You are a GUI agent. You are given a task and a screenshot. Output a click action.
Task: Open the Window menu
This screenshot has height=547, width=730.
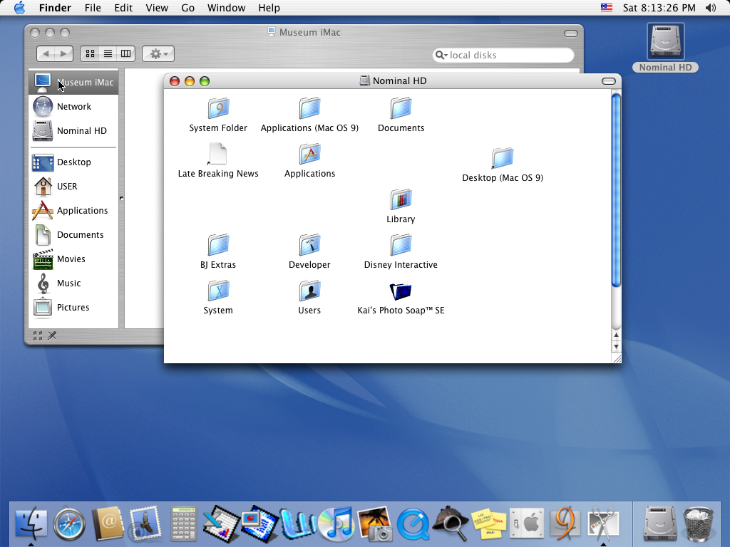click(x=226, y=8)
